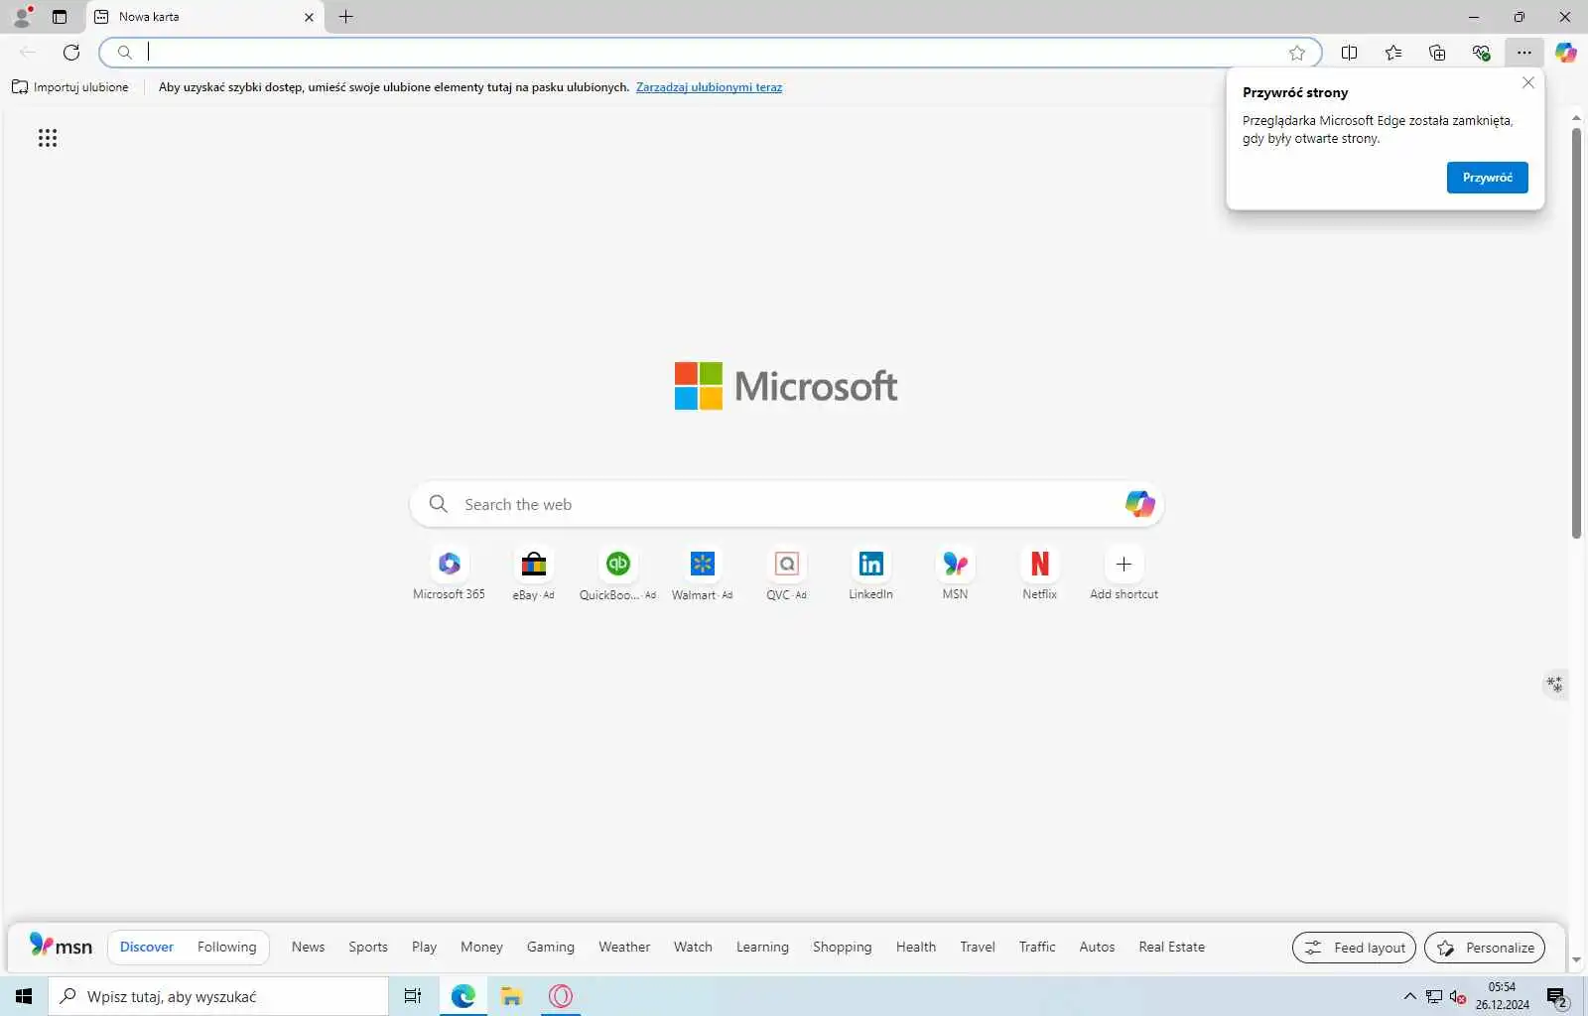Open the Windows Start menu
This screenshot has width=1588, height=1016.
24,996
